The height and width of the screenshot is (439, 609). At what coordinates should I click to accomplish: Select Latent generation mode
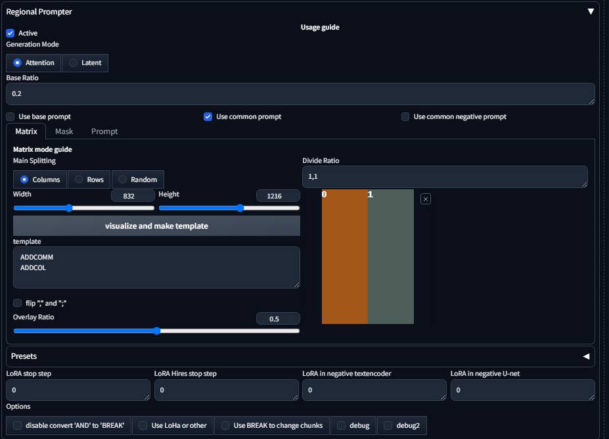[85, 63]
